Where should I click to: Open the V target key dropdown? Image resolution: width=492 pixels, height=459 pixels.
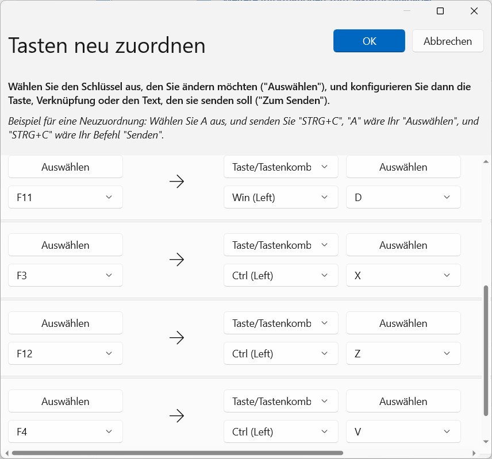point(403,431)
